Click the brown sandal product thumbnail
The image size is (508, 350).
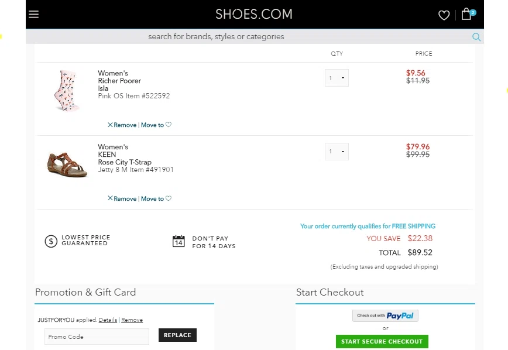(x=67, y=164)
